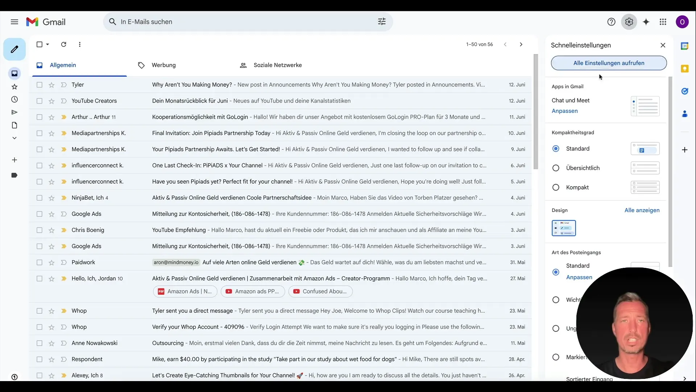Choose the Kompakt density radio button

pyautogui.click(x=556, y=188)
